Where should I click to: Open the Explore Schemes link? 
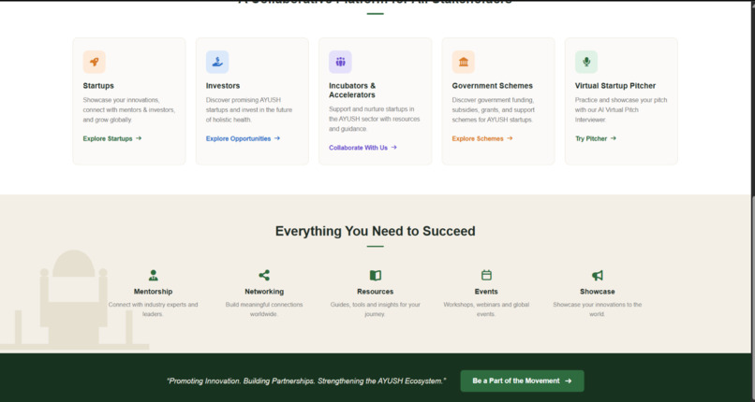click(x=482, y=138)
